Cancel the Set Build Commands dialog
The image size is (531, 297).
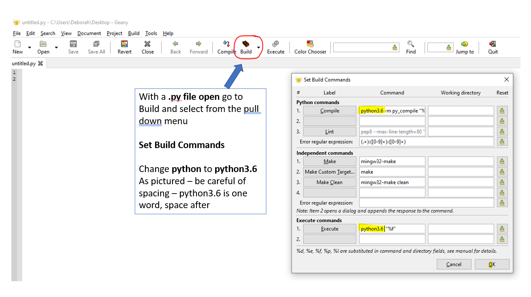454,265
